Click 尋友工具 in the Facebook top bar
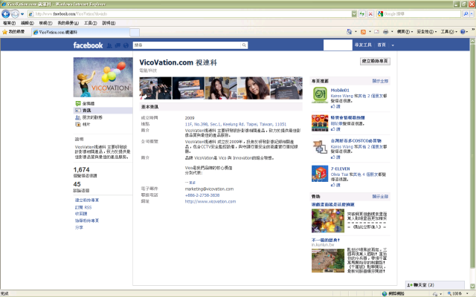The image size is (476, 297). coord(363,45)
